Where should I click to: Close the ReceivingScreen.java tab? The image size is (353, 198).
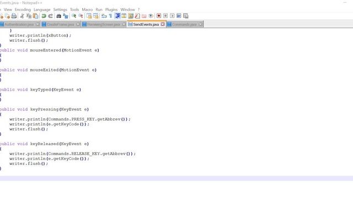point(124,24)
